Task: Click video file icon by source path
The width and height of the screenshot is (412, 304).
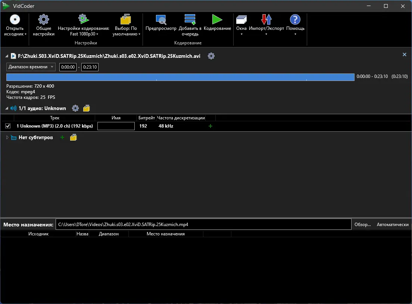Action: pos(13,56)
